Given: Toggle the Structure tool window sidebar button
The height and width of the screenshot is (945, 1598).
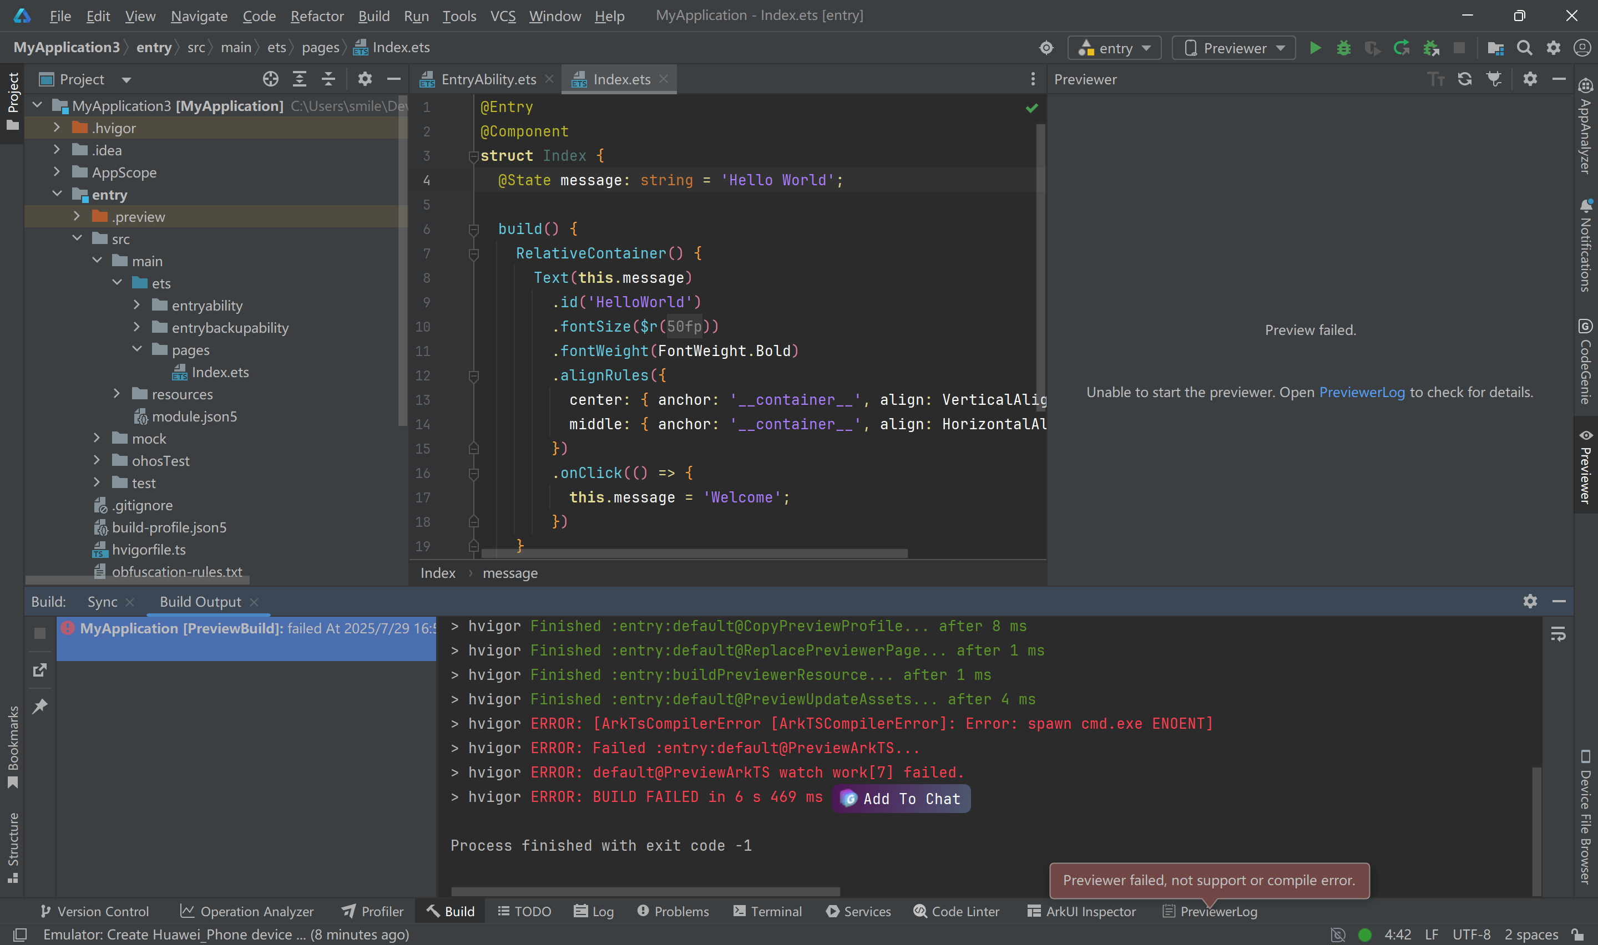Looking at the screenshot, I should click(13, 847).
